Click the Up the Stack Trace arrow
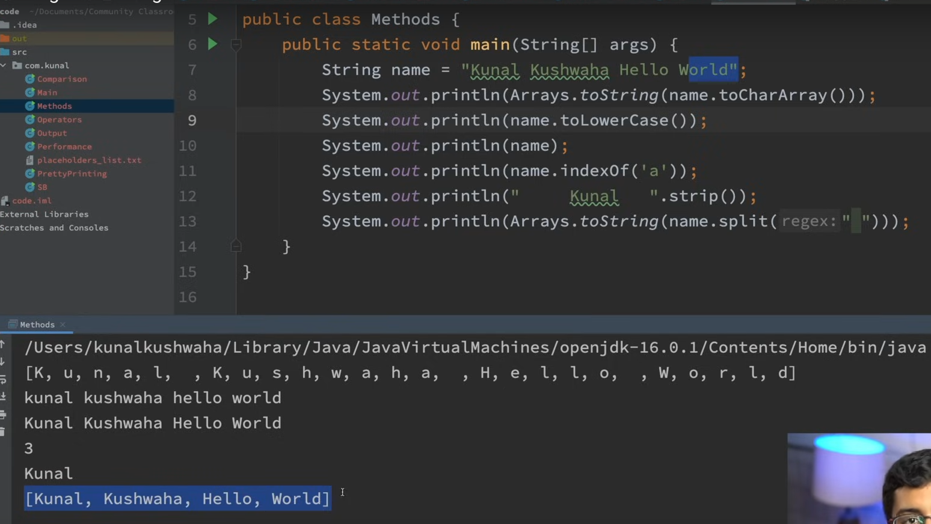The image size is (931, 524). [3, 344]
